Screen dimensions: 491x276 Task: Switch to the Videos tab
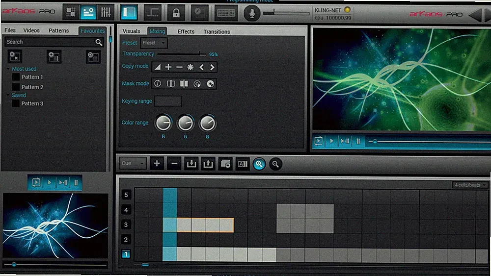tap(31, 30)
